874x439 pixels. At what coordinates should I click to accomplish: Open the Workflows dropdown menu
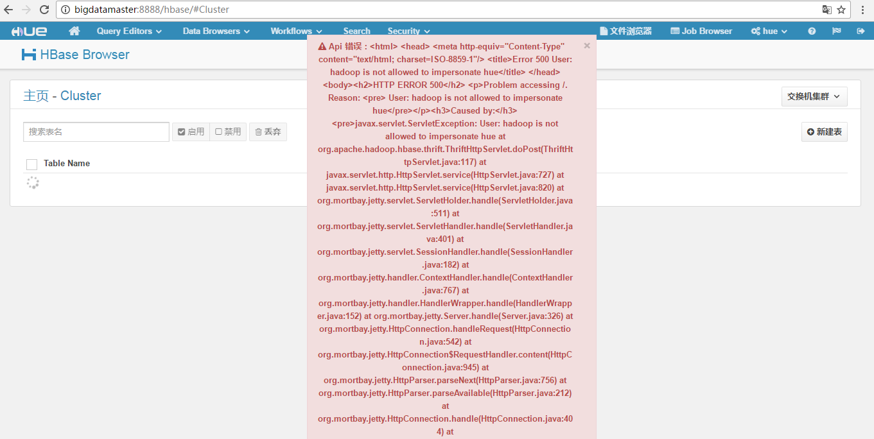coord(296,31)
